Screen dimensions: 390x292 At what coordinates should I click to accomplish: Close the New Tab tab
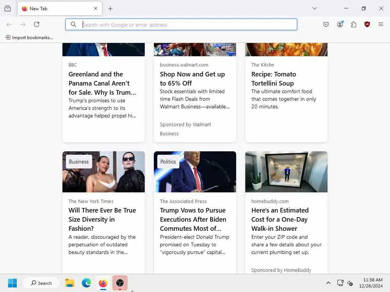[x=96, y=8]
